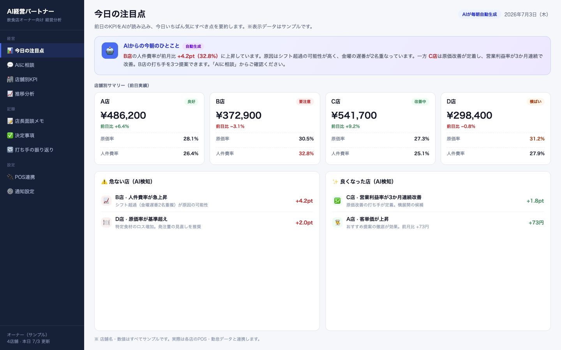561x350 pixels.
Task: Click the plug icon for POS連携
Action: (10, 177)
